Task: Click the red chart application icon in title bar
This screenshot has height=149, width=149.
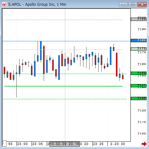Action: click(x=4, y=5)
